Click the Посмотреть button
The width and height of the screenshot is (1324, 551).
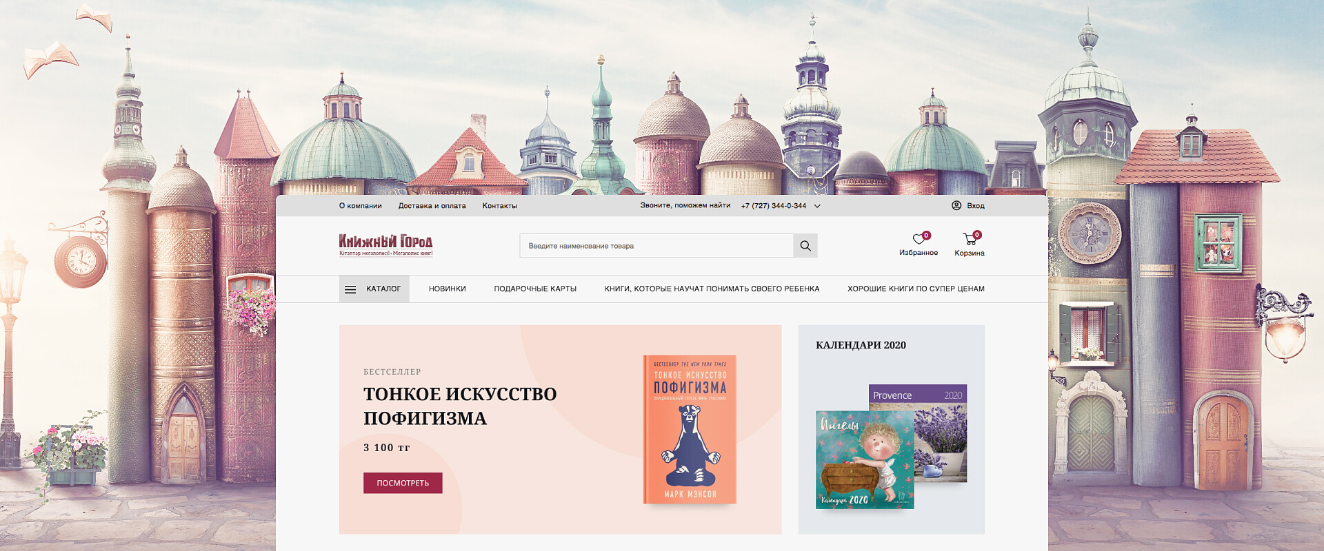click(x=403, y=483)
